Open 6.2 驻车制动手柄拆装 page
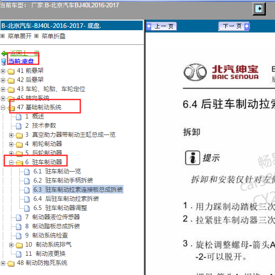 point(63,180)
